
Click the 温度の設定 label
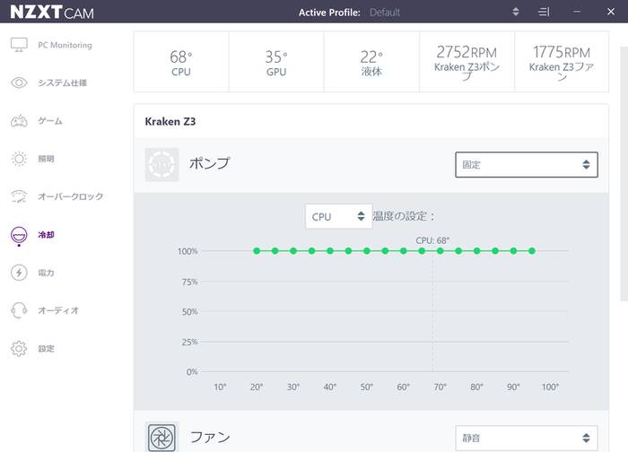pos(404,216)
